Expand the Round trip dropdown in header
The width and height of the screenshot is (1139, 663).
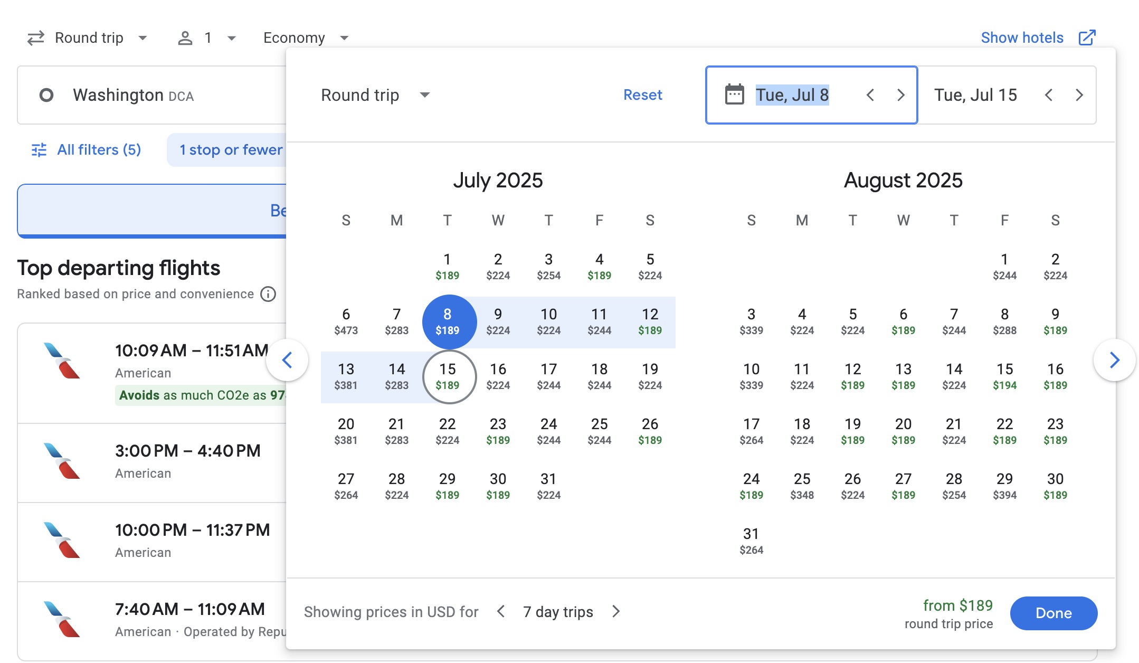89,36
